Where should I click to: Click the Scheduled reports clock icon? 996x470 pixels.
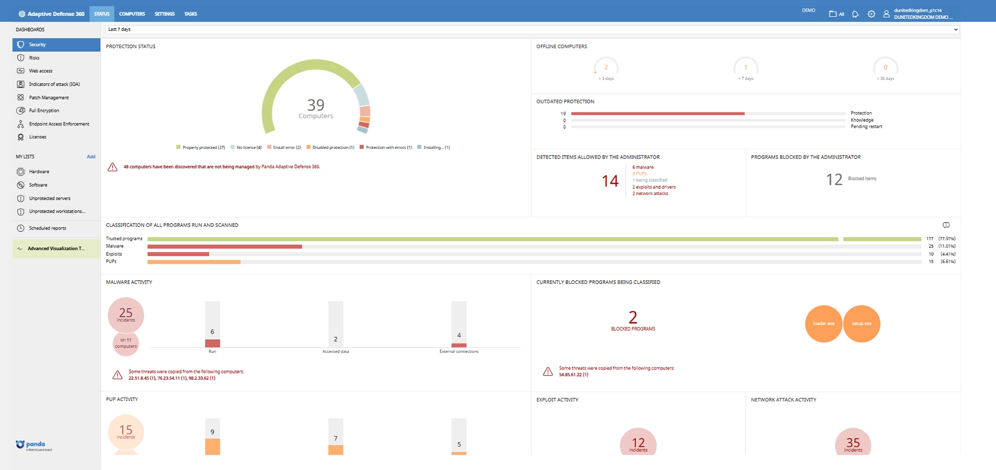click(x=21, y=228)
